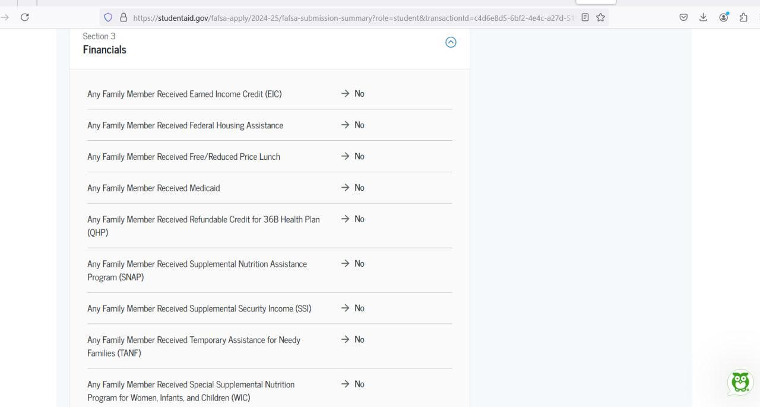Click the arrow next to SNAP answer

tap(345, 263)
